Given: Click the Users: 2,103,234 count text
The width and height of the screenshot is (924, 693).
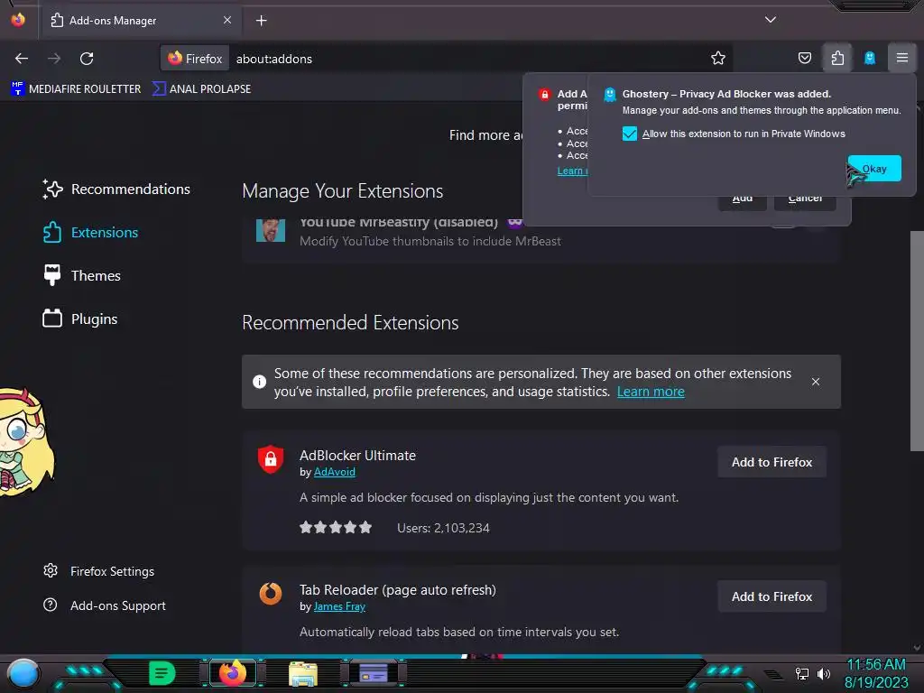Looking at the screenshot, I should click(x=443, y=528).
